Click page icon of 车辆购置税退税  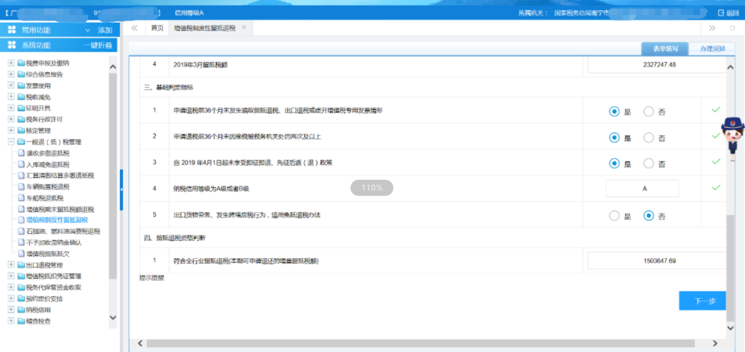pyautogui.click(x=21, y=186)
